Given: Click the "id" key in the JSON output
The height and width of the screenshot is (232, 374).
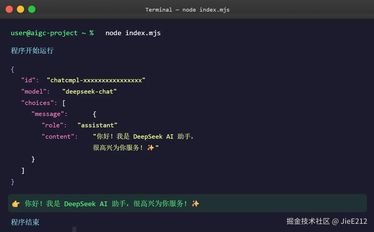Looking at the screenshot, I should [x=28, y=80].
